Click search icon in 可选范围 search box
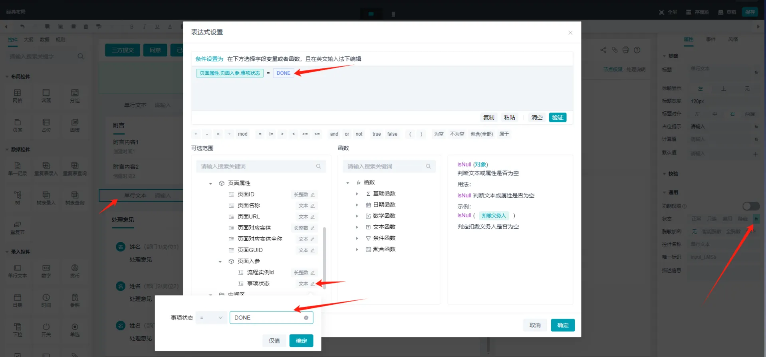This screenshot has height=357, width=766. (319, 167)
